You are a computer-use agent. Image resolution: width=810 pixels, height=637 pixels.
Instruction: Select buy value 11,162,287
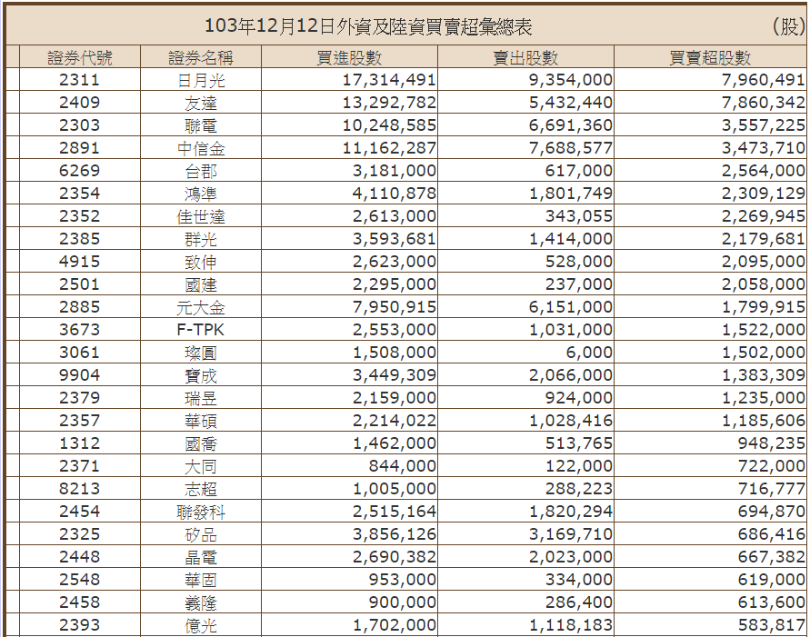389,148
